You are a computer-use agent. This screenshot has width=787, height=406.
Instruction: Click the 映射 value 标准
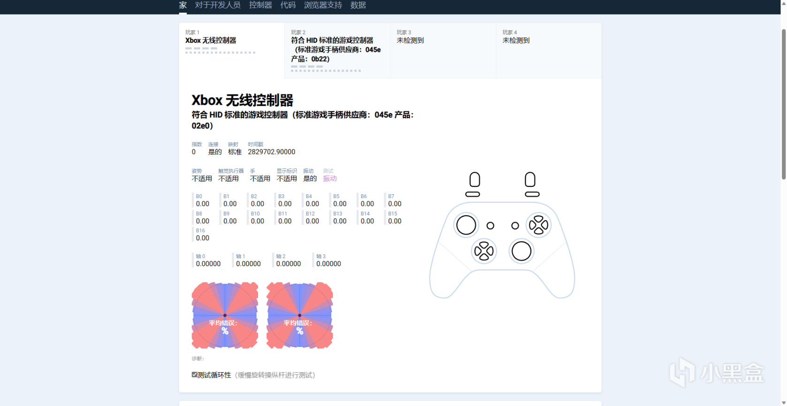[235, 152]
